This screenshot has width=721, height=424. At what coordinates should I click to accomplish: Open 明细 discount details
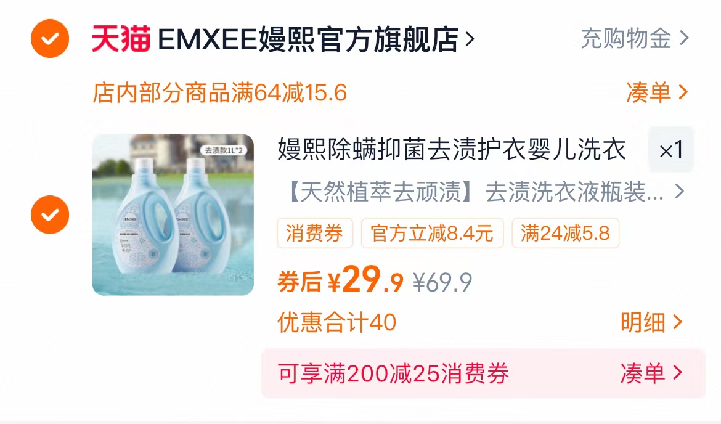point(651,322)
